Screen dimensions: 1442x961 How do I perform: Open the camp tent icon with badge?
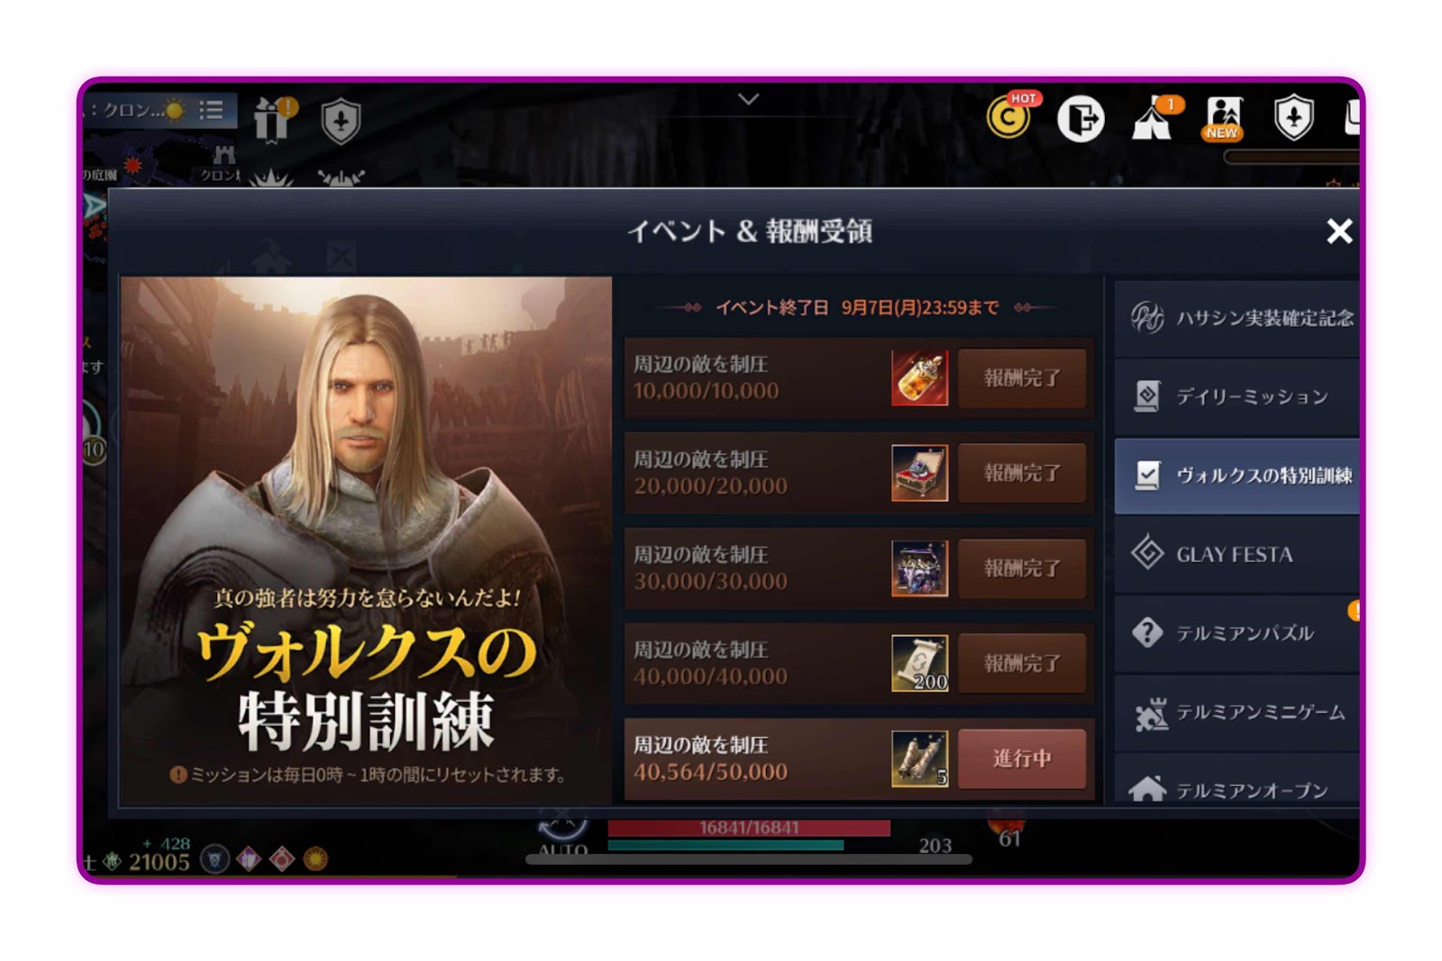click(1155, 118)
